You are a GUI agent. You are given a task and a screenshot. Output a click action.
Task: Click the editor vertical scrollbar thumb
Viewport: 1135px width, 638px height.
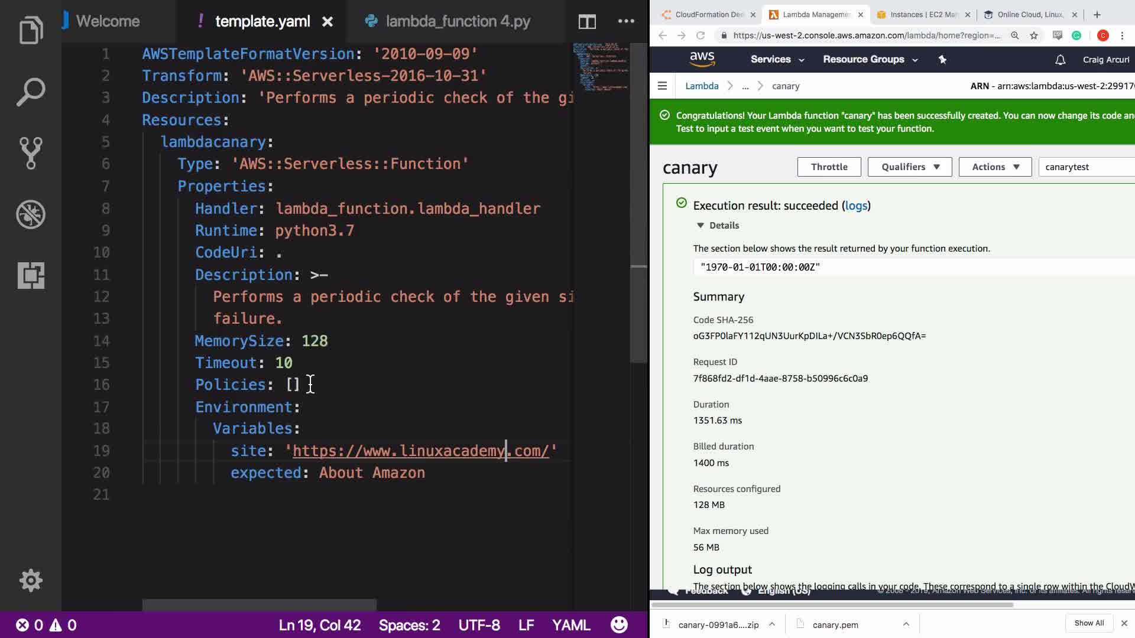(x=638, y=201)
